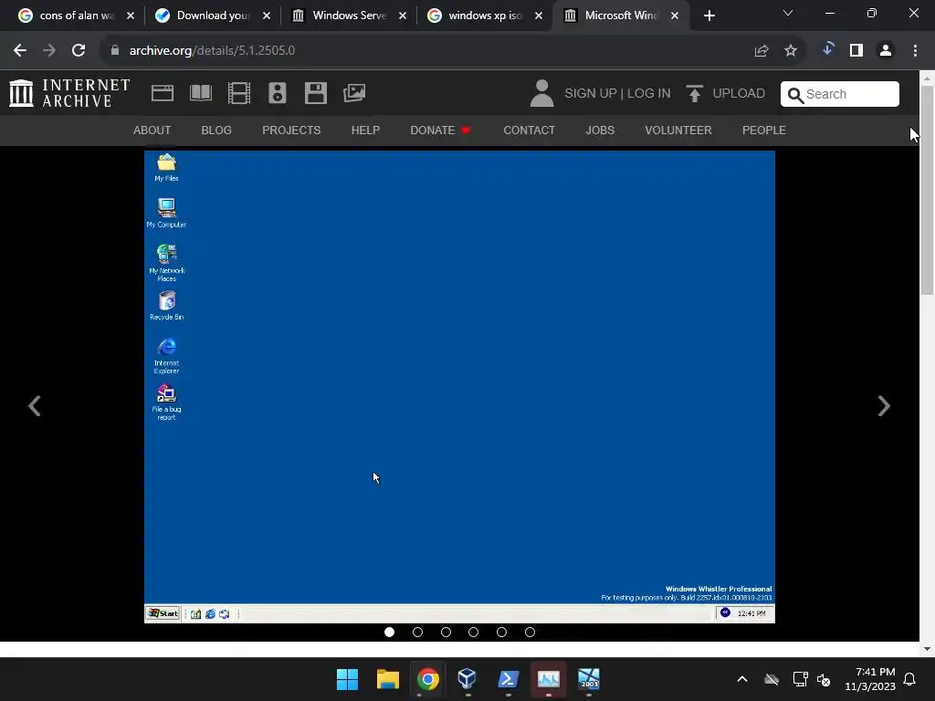The width and height of the screenshot is (935, 701).
Task: Reload the page
Action: (79, 51)
